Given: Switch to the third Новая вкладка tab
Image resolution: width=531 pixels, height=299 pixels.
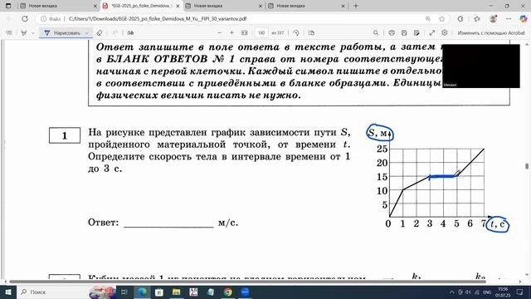Looking at the screenshot, I should click(223, 6).
